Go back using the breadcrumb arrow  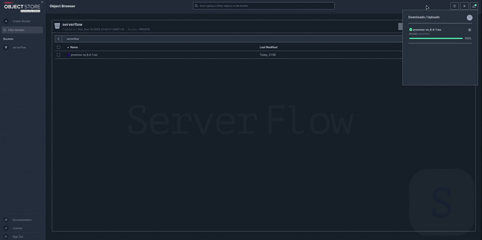point(58,39)
